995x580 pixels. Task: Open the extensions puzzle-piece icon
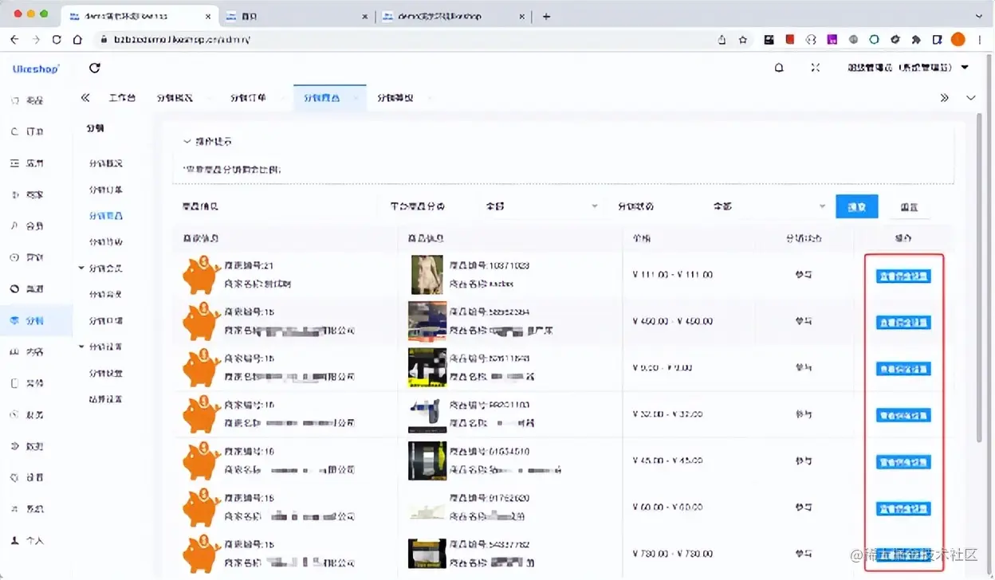(x=916, y=39)
